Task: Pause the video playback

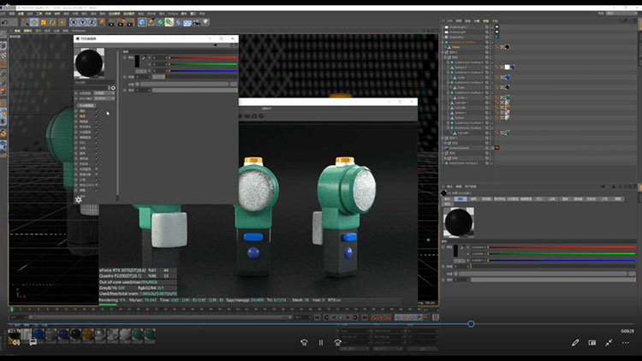Action: pyautogui.click(x=321, y=342)
